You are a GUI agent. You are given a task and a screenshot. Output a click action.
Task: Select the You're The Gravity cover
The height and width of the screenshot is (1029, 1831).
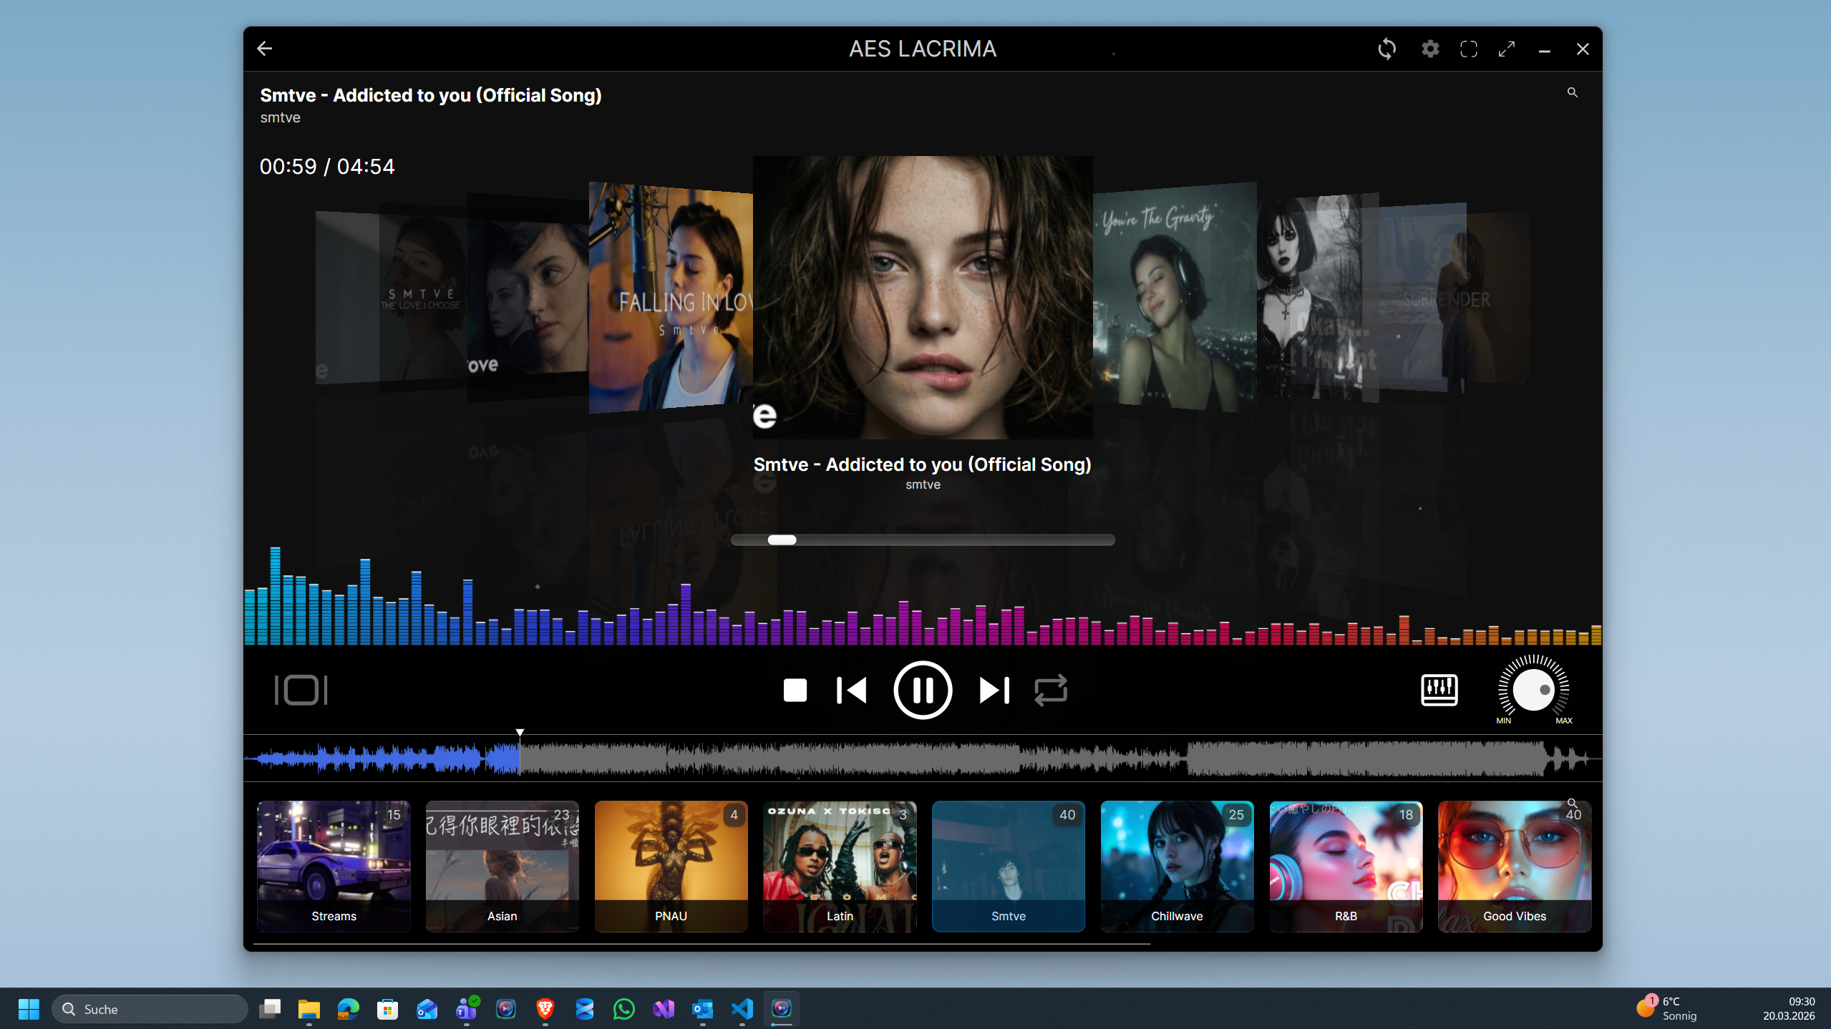tap(1175, 296)
